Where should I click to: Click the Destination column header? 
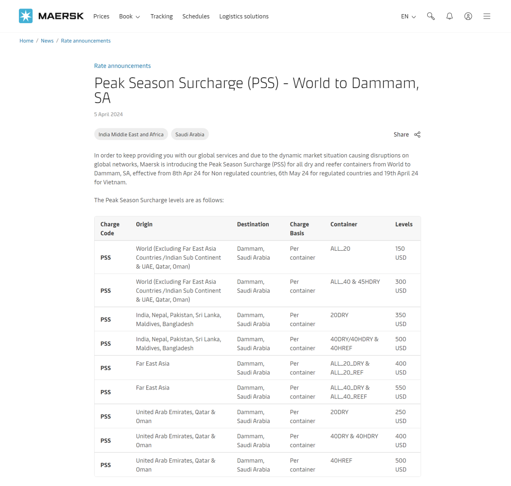coord(253,224)
